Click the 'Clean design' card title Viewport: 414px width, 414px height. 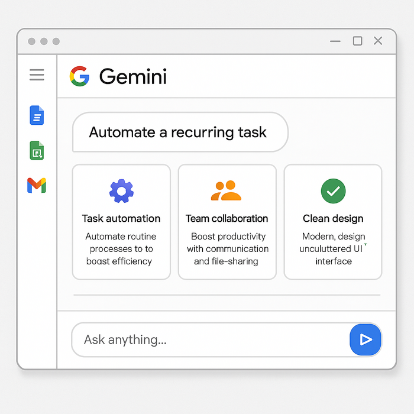[333, 219]
